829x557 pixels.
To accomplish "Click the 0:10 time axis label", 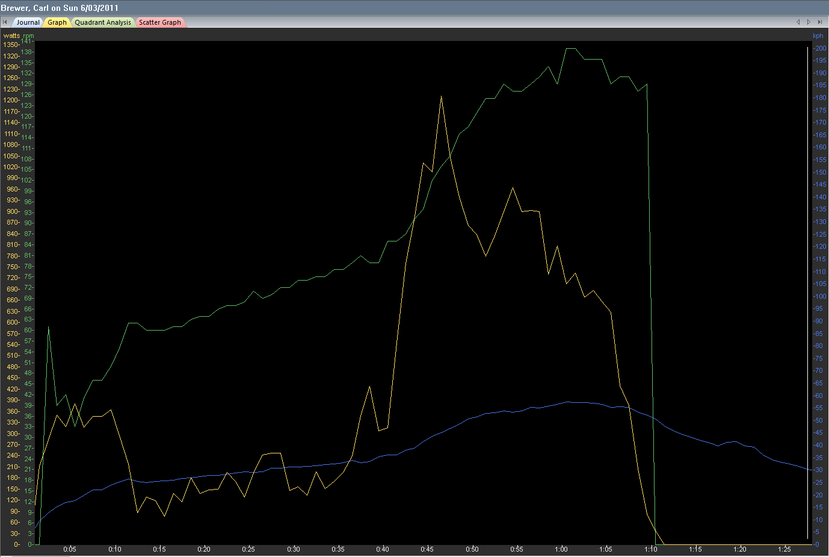I will point(115,549).
